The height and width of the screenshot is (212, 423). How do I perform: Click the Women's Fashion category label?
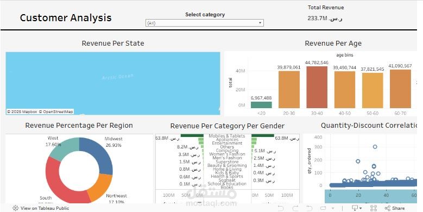coord(227,154)
